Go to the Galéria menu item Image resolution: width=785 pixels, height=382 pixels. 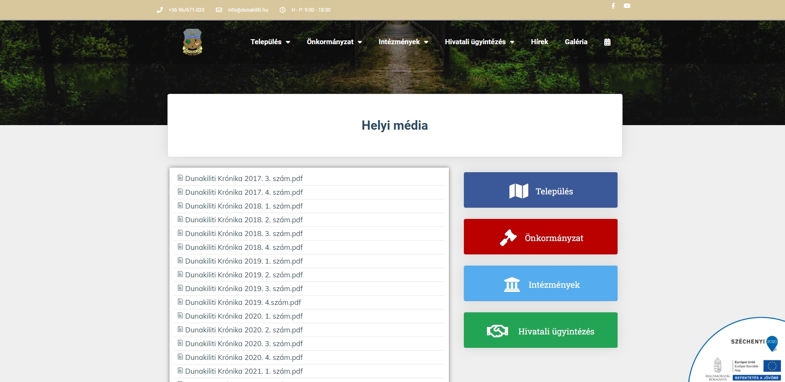pyautogui.click(x=576, y=42)
